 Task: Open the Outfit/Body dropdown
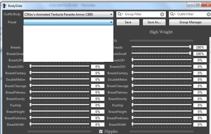coord(68,14)
